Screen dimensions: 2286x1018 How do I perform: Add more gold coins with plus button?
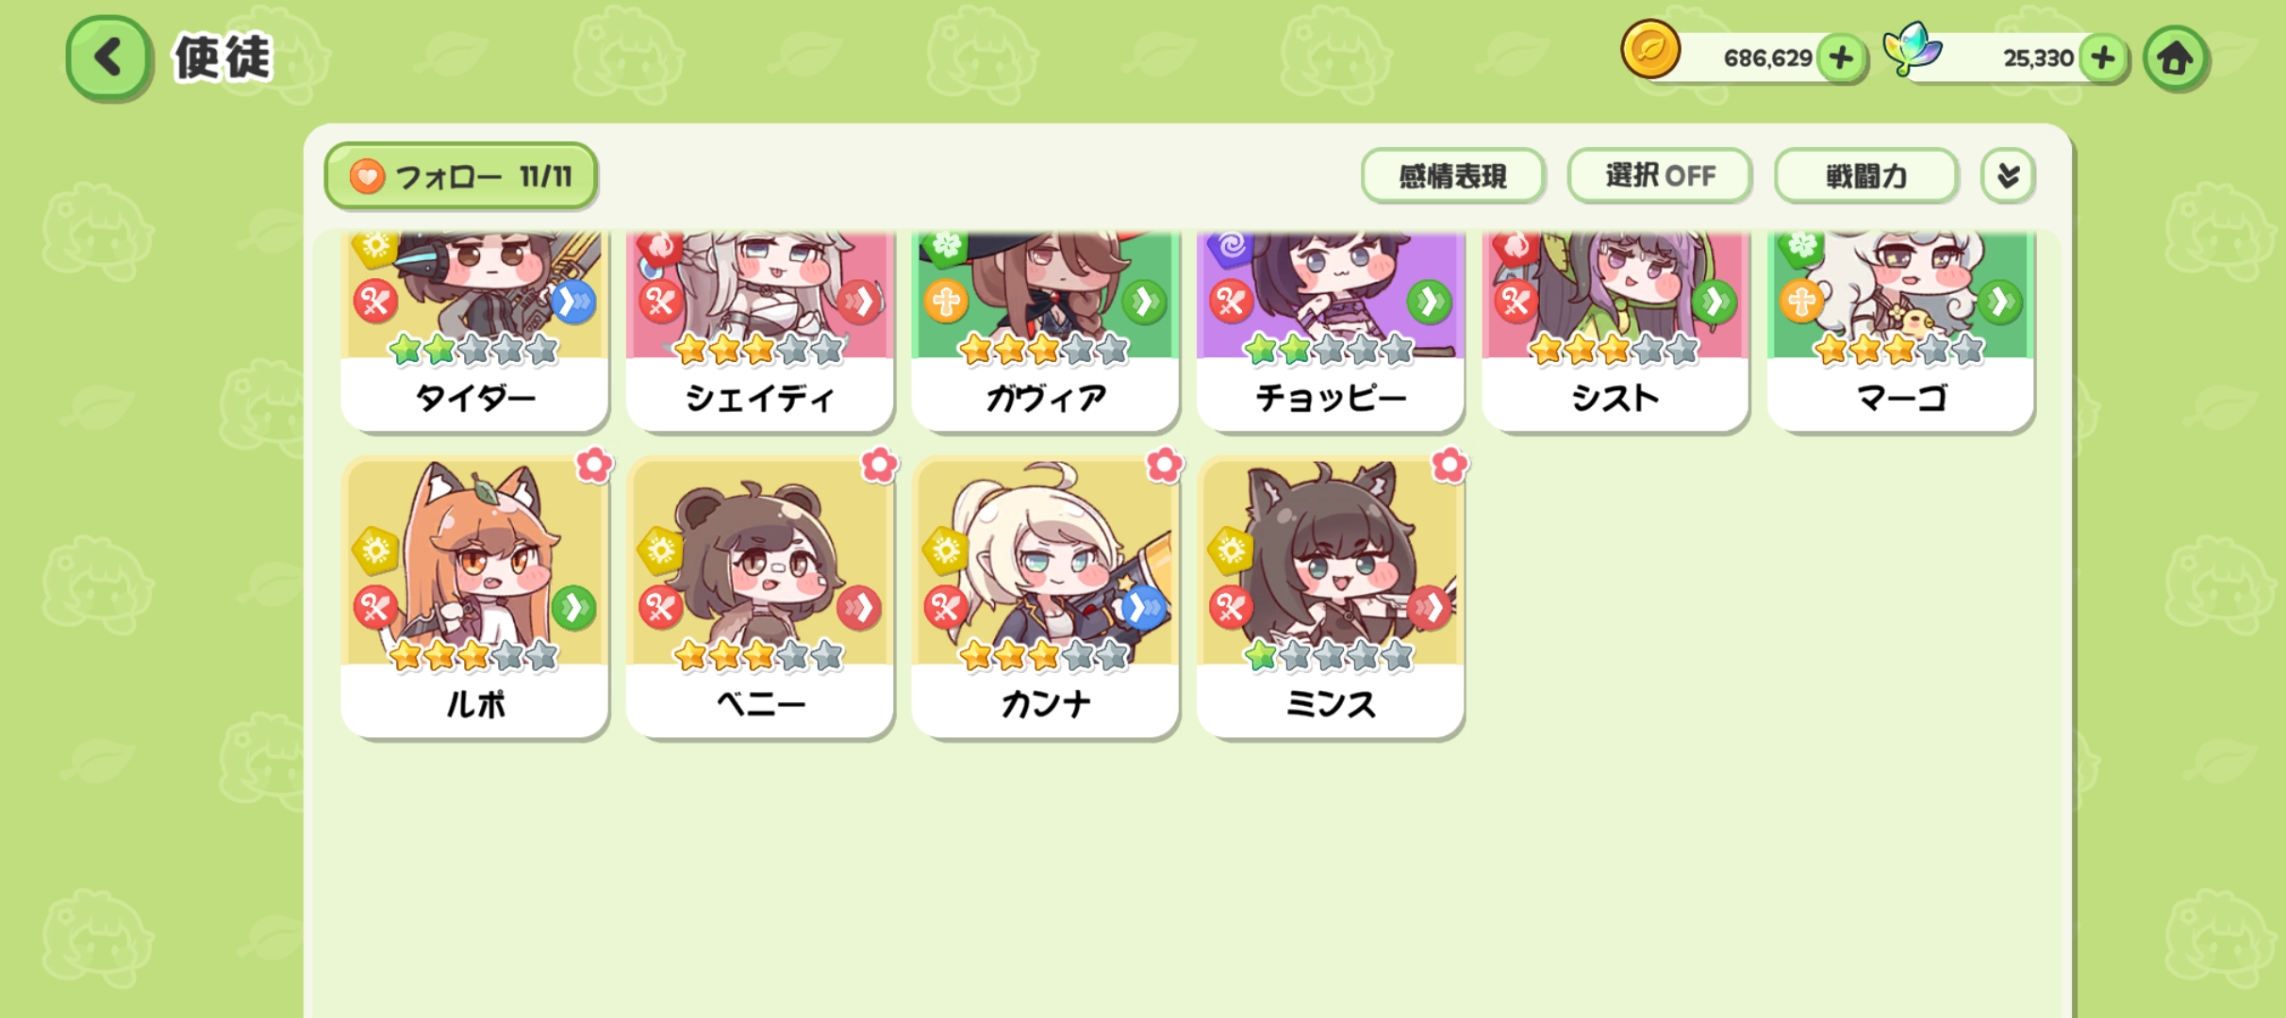1841,58
